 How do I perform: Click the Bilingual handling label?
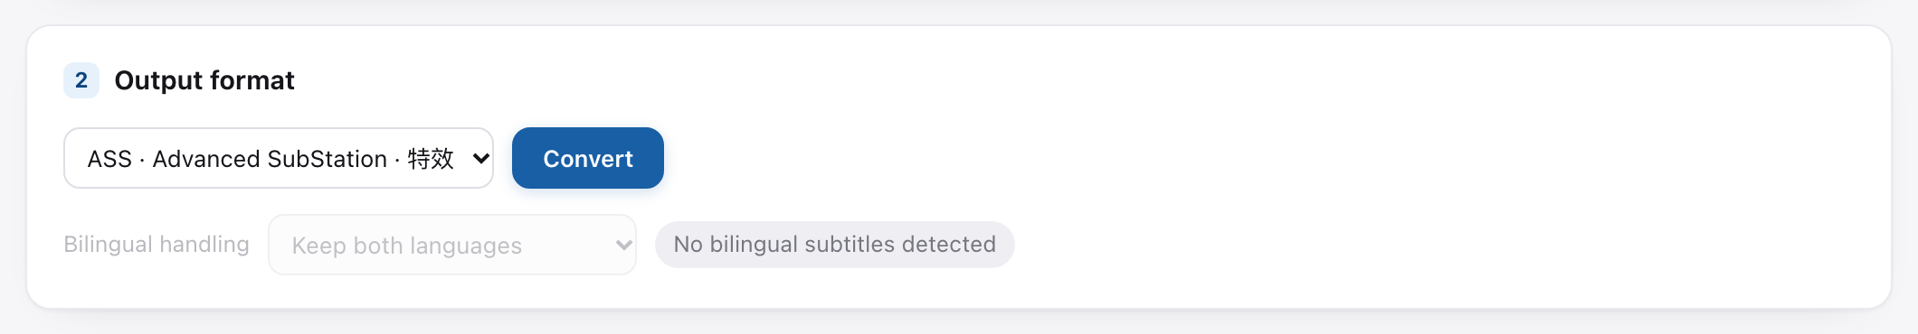[x=157, y=245]
